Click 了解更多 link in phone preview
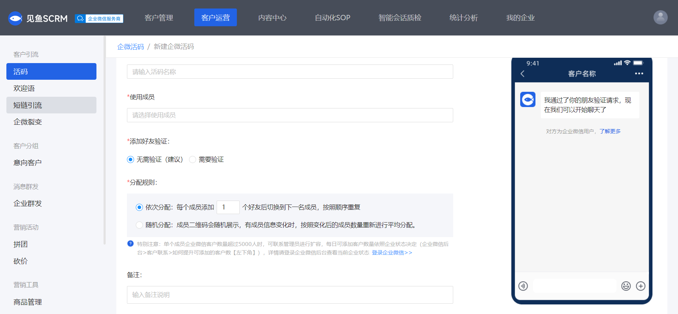The width and height of the screenshot is (678, 314). (x=610, y=131)
